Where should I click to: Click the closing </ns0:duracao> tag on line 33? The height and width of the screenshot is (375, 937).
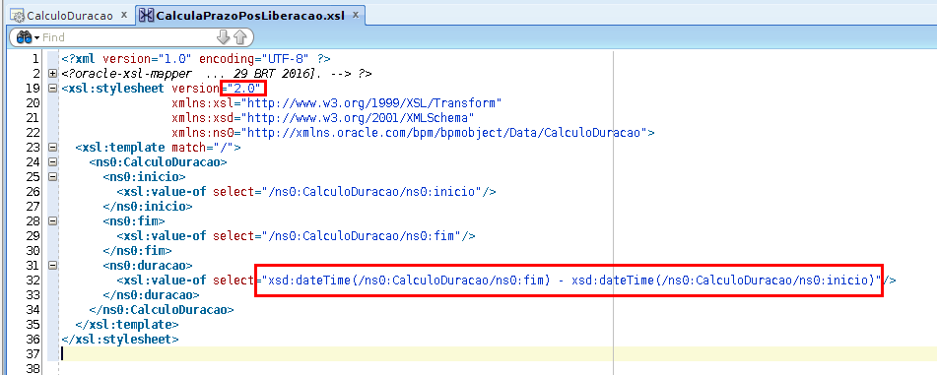click(151, 294)
